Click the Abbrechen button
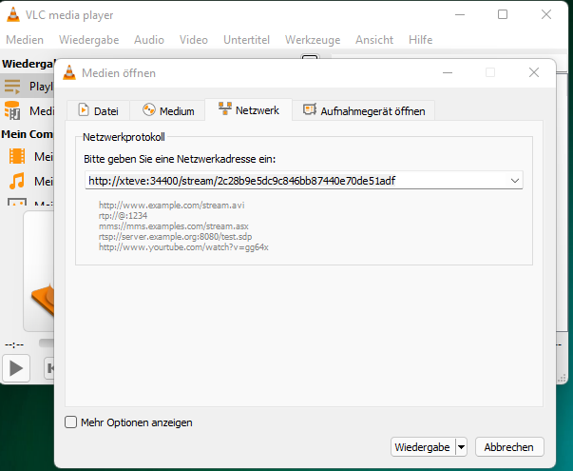The height and width of the screenshot is (471, 573). [x=509, y=447]
